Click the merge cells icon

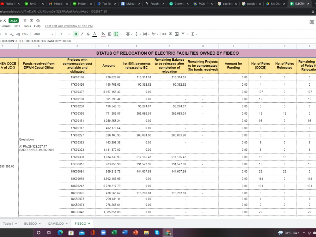pyautogui.click(x=116, y=34)
